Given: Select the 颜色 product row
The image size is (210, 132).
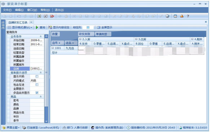Looking at the screenshot, I should pos(27,105).
